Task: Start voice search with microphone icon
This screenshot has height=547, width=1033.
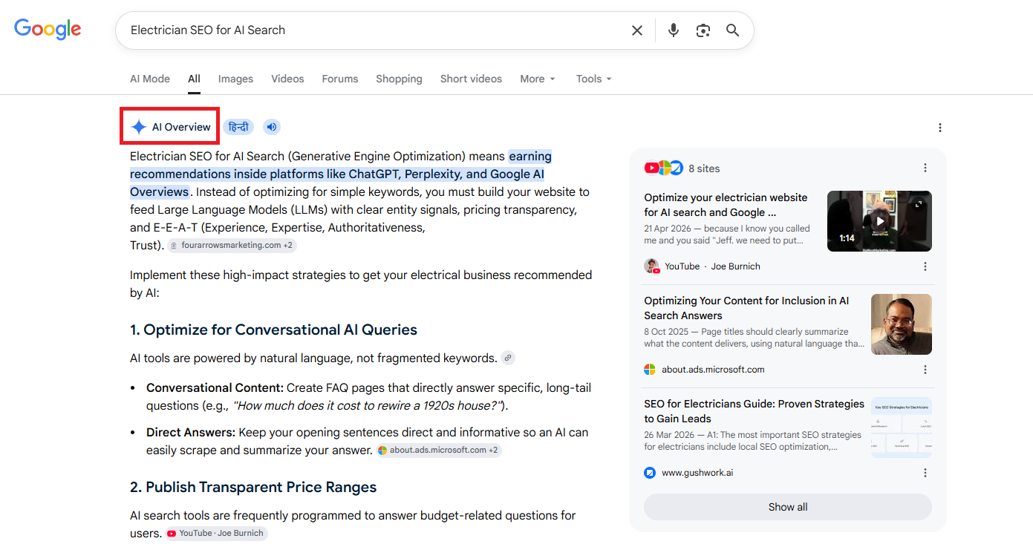Action: click(674, 30)
